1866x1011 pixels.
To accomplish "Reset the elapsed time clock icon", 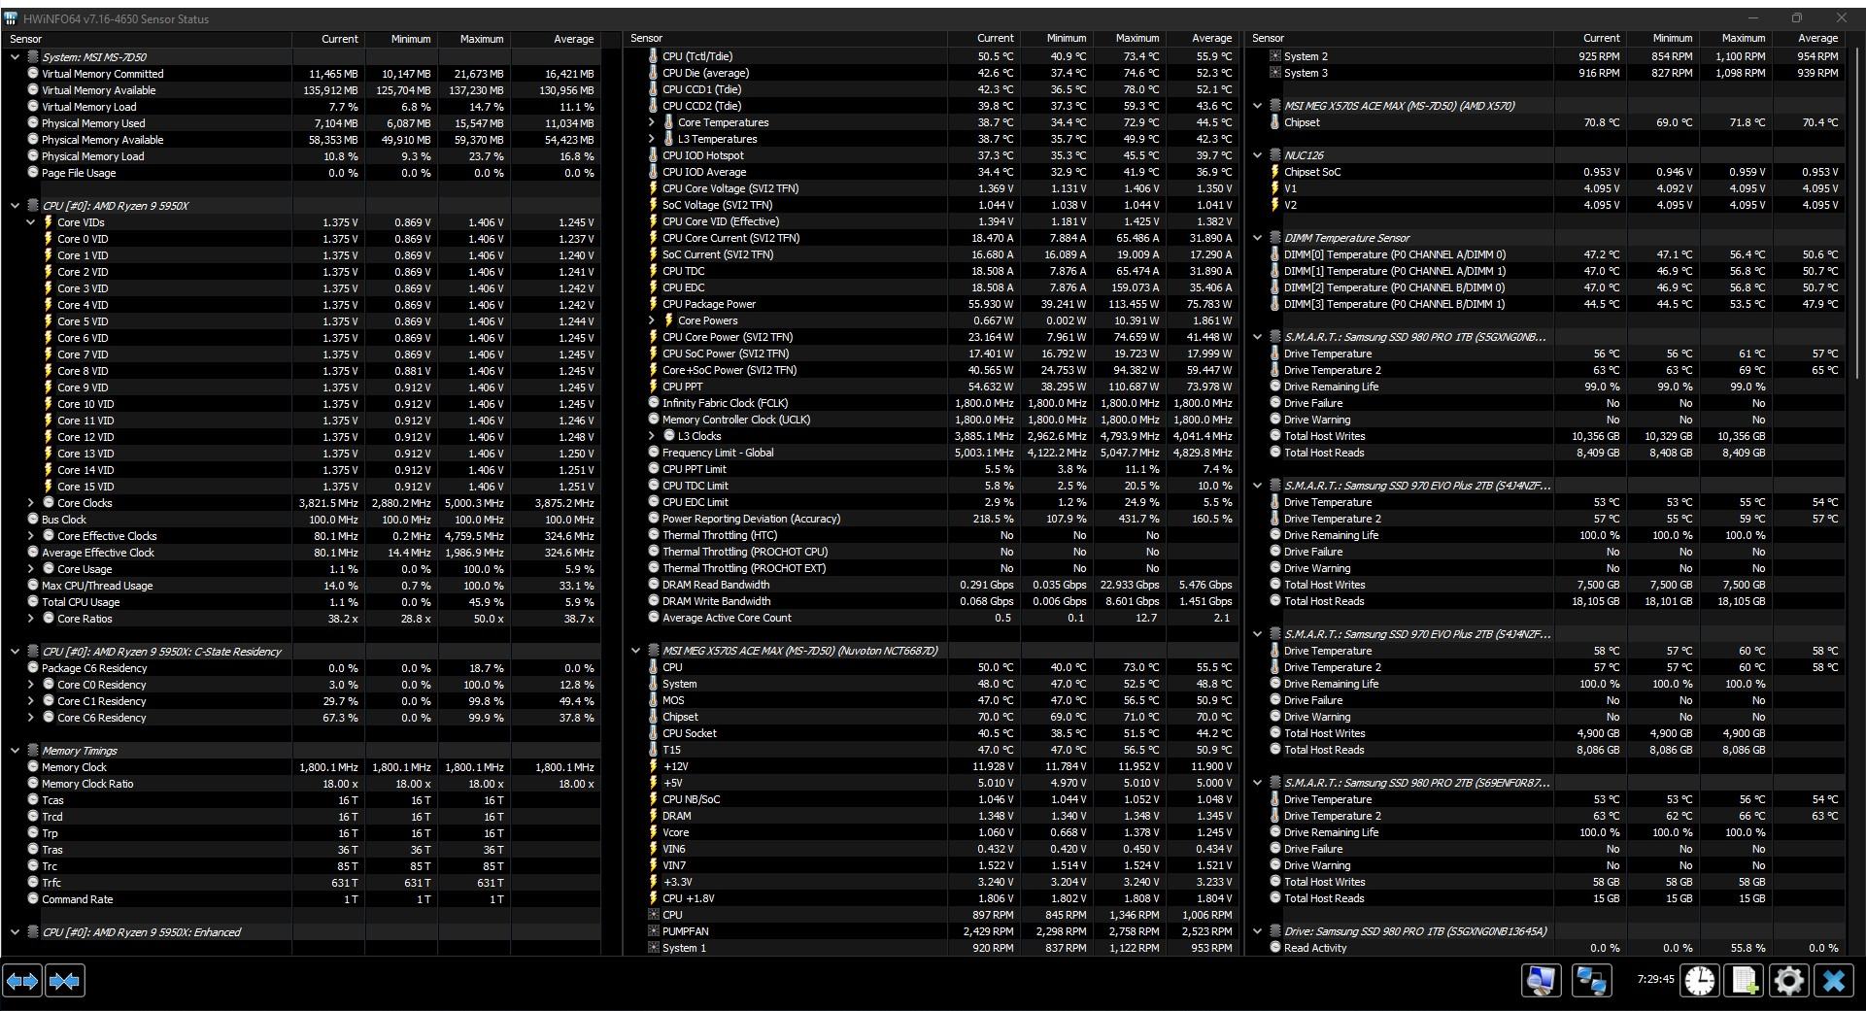I will coord(1700,981).
